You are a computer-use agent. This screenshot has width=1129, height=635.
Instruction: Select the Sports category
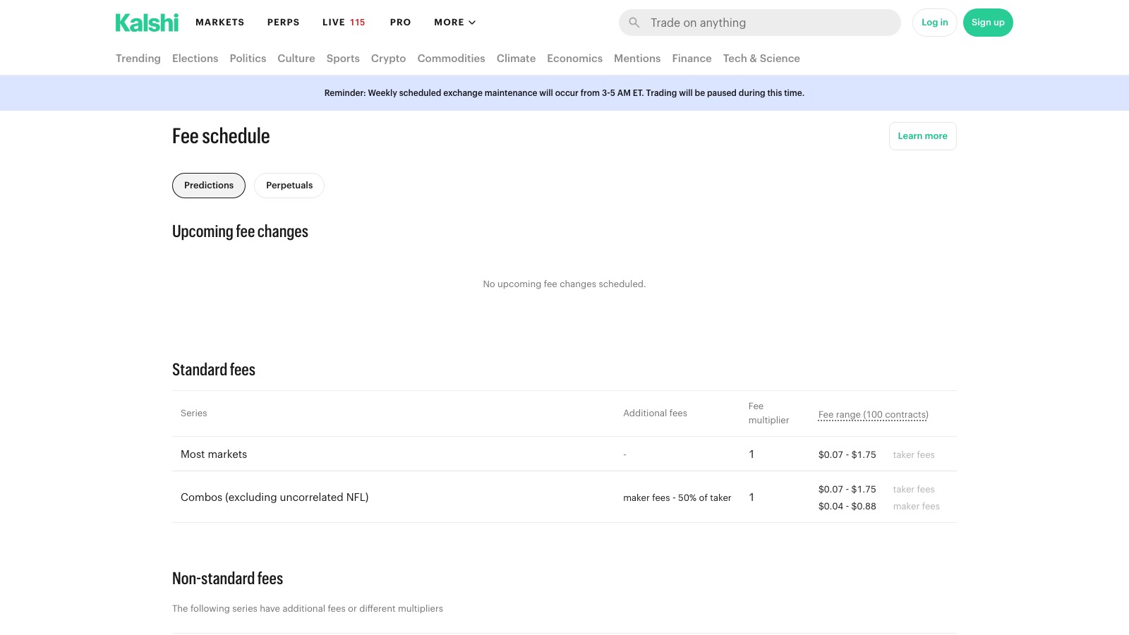tap(343, 59)
